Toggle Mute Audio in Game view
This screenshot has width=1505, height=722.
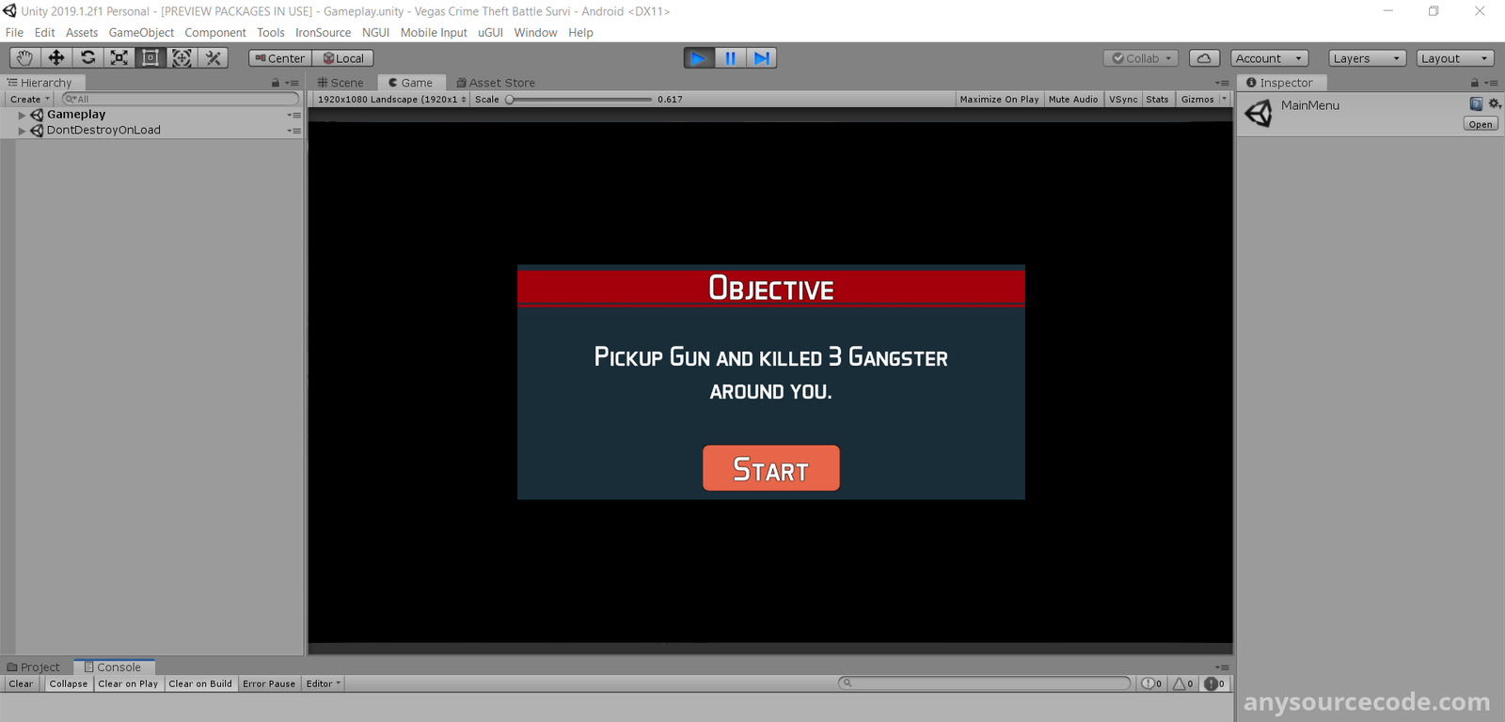pos(1072,100)
